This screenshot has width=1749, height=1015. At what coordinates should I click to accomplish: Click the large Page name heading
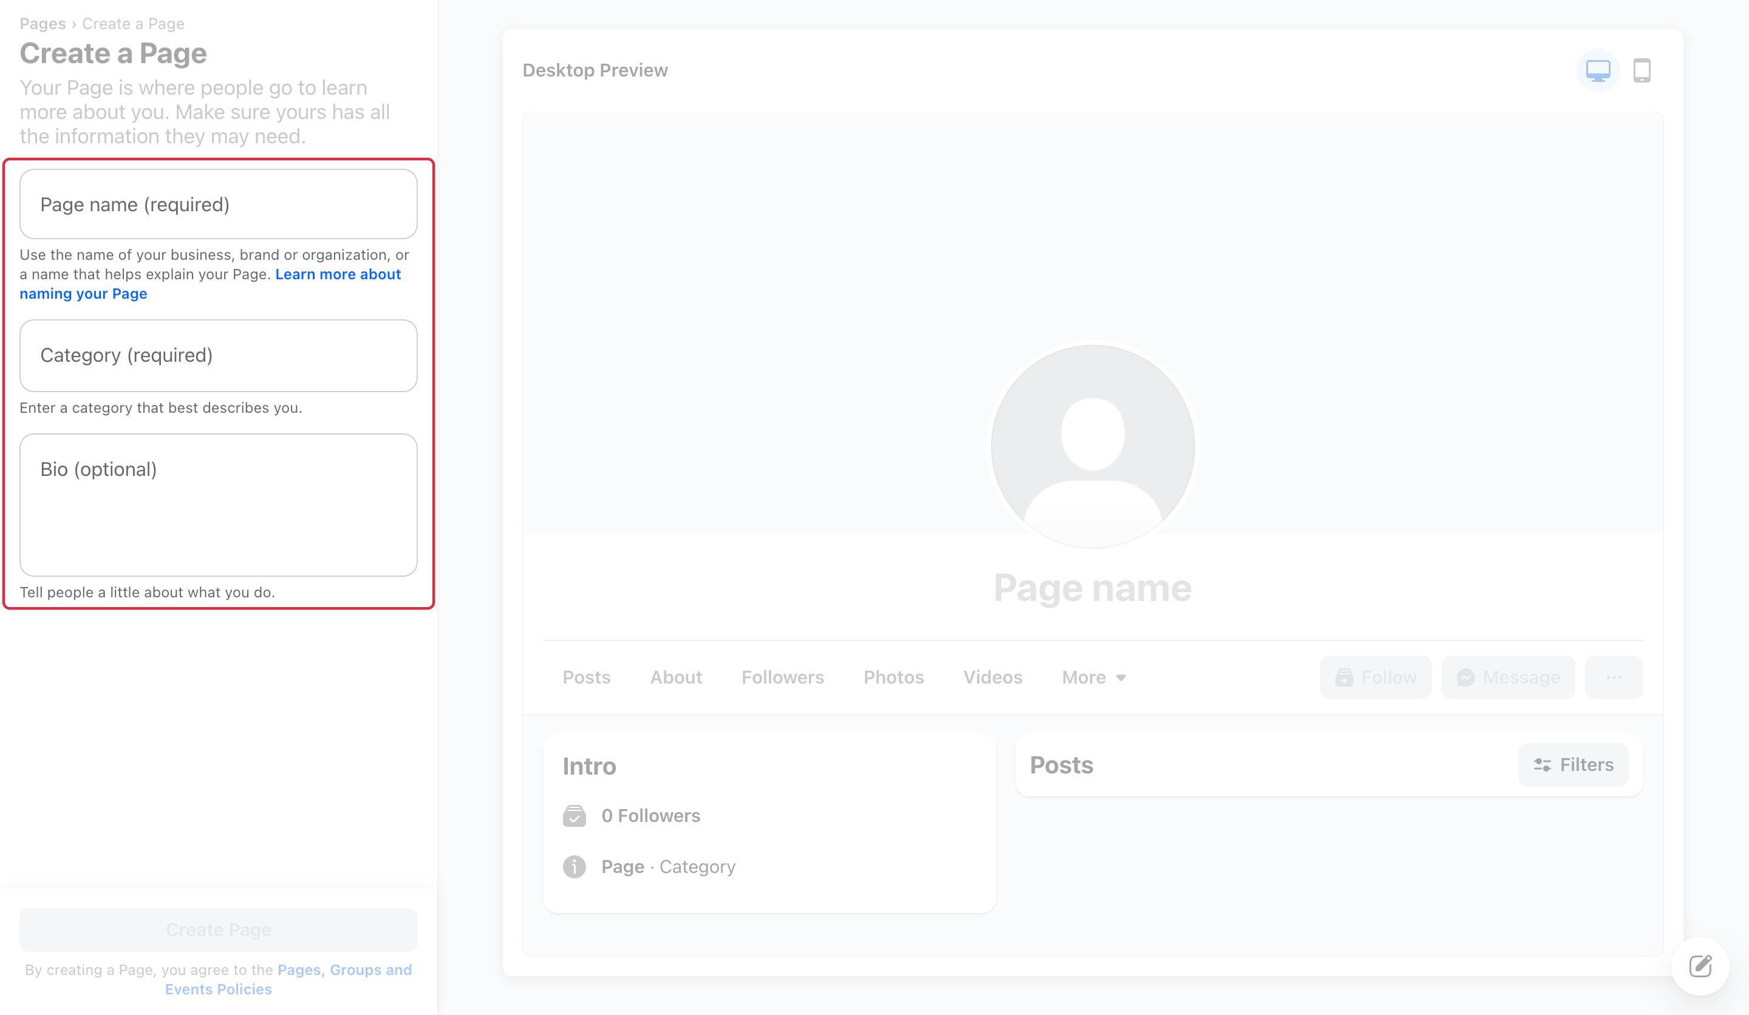1093,588
